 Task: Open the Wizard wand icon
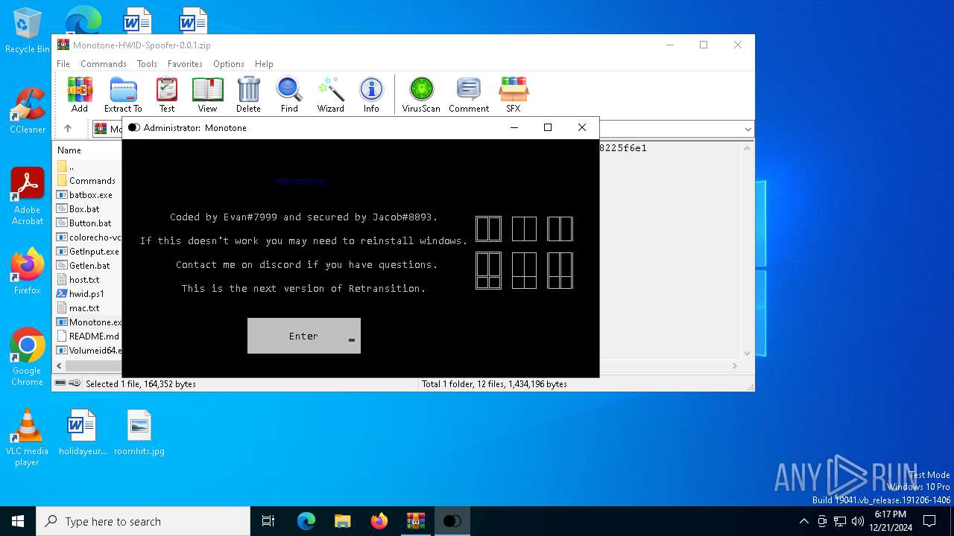[x=330, y=95]
